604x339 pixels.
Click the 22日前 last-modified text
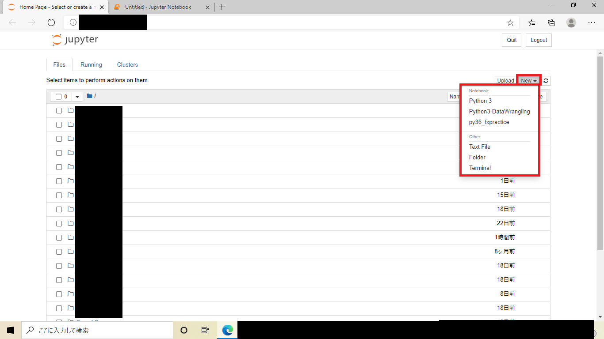pyautogui.click(x=506, y=223)
